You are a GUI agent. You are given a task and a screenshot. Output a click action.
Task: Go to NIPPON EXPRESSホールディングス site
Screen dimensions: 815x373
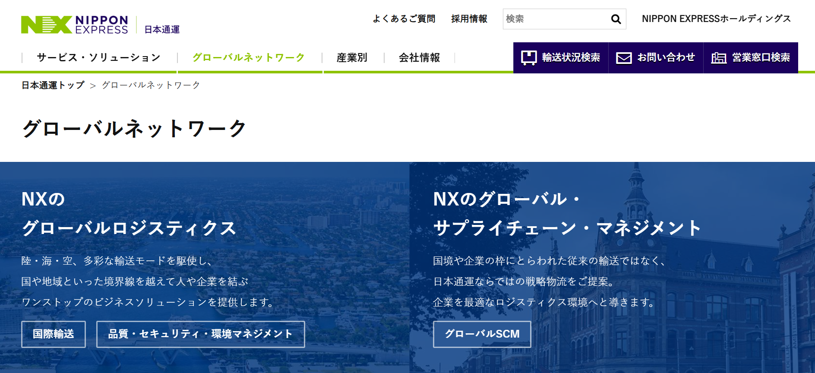point(716,19)
